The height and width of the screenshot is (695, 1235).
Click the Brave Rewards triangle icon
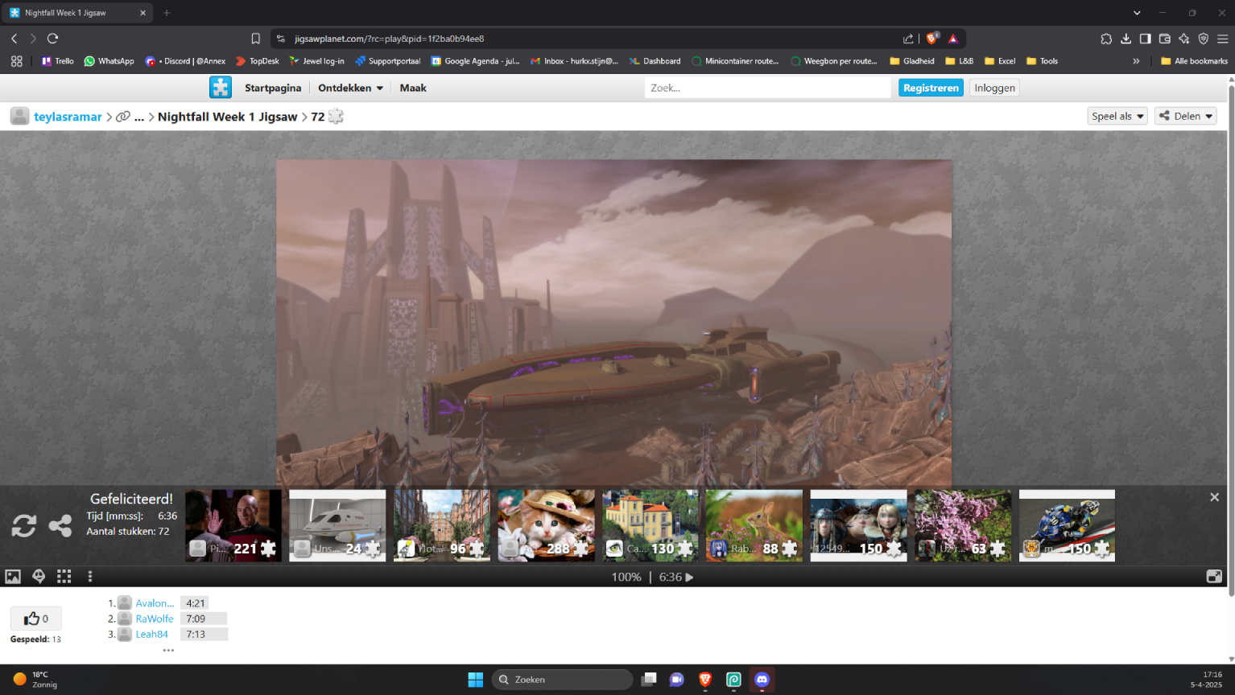click(x=953, y=39)
